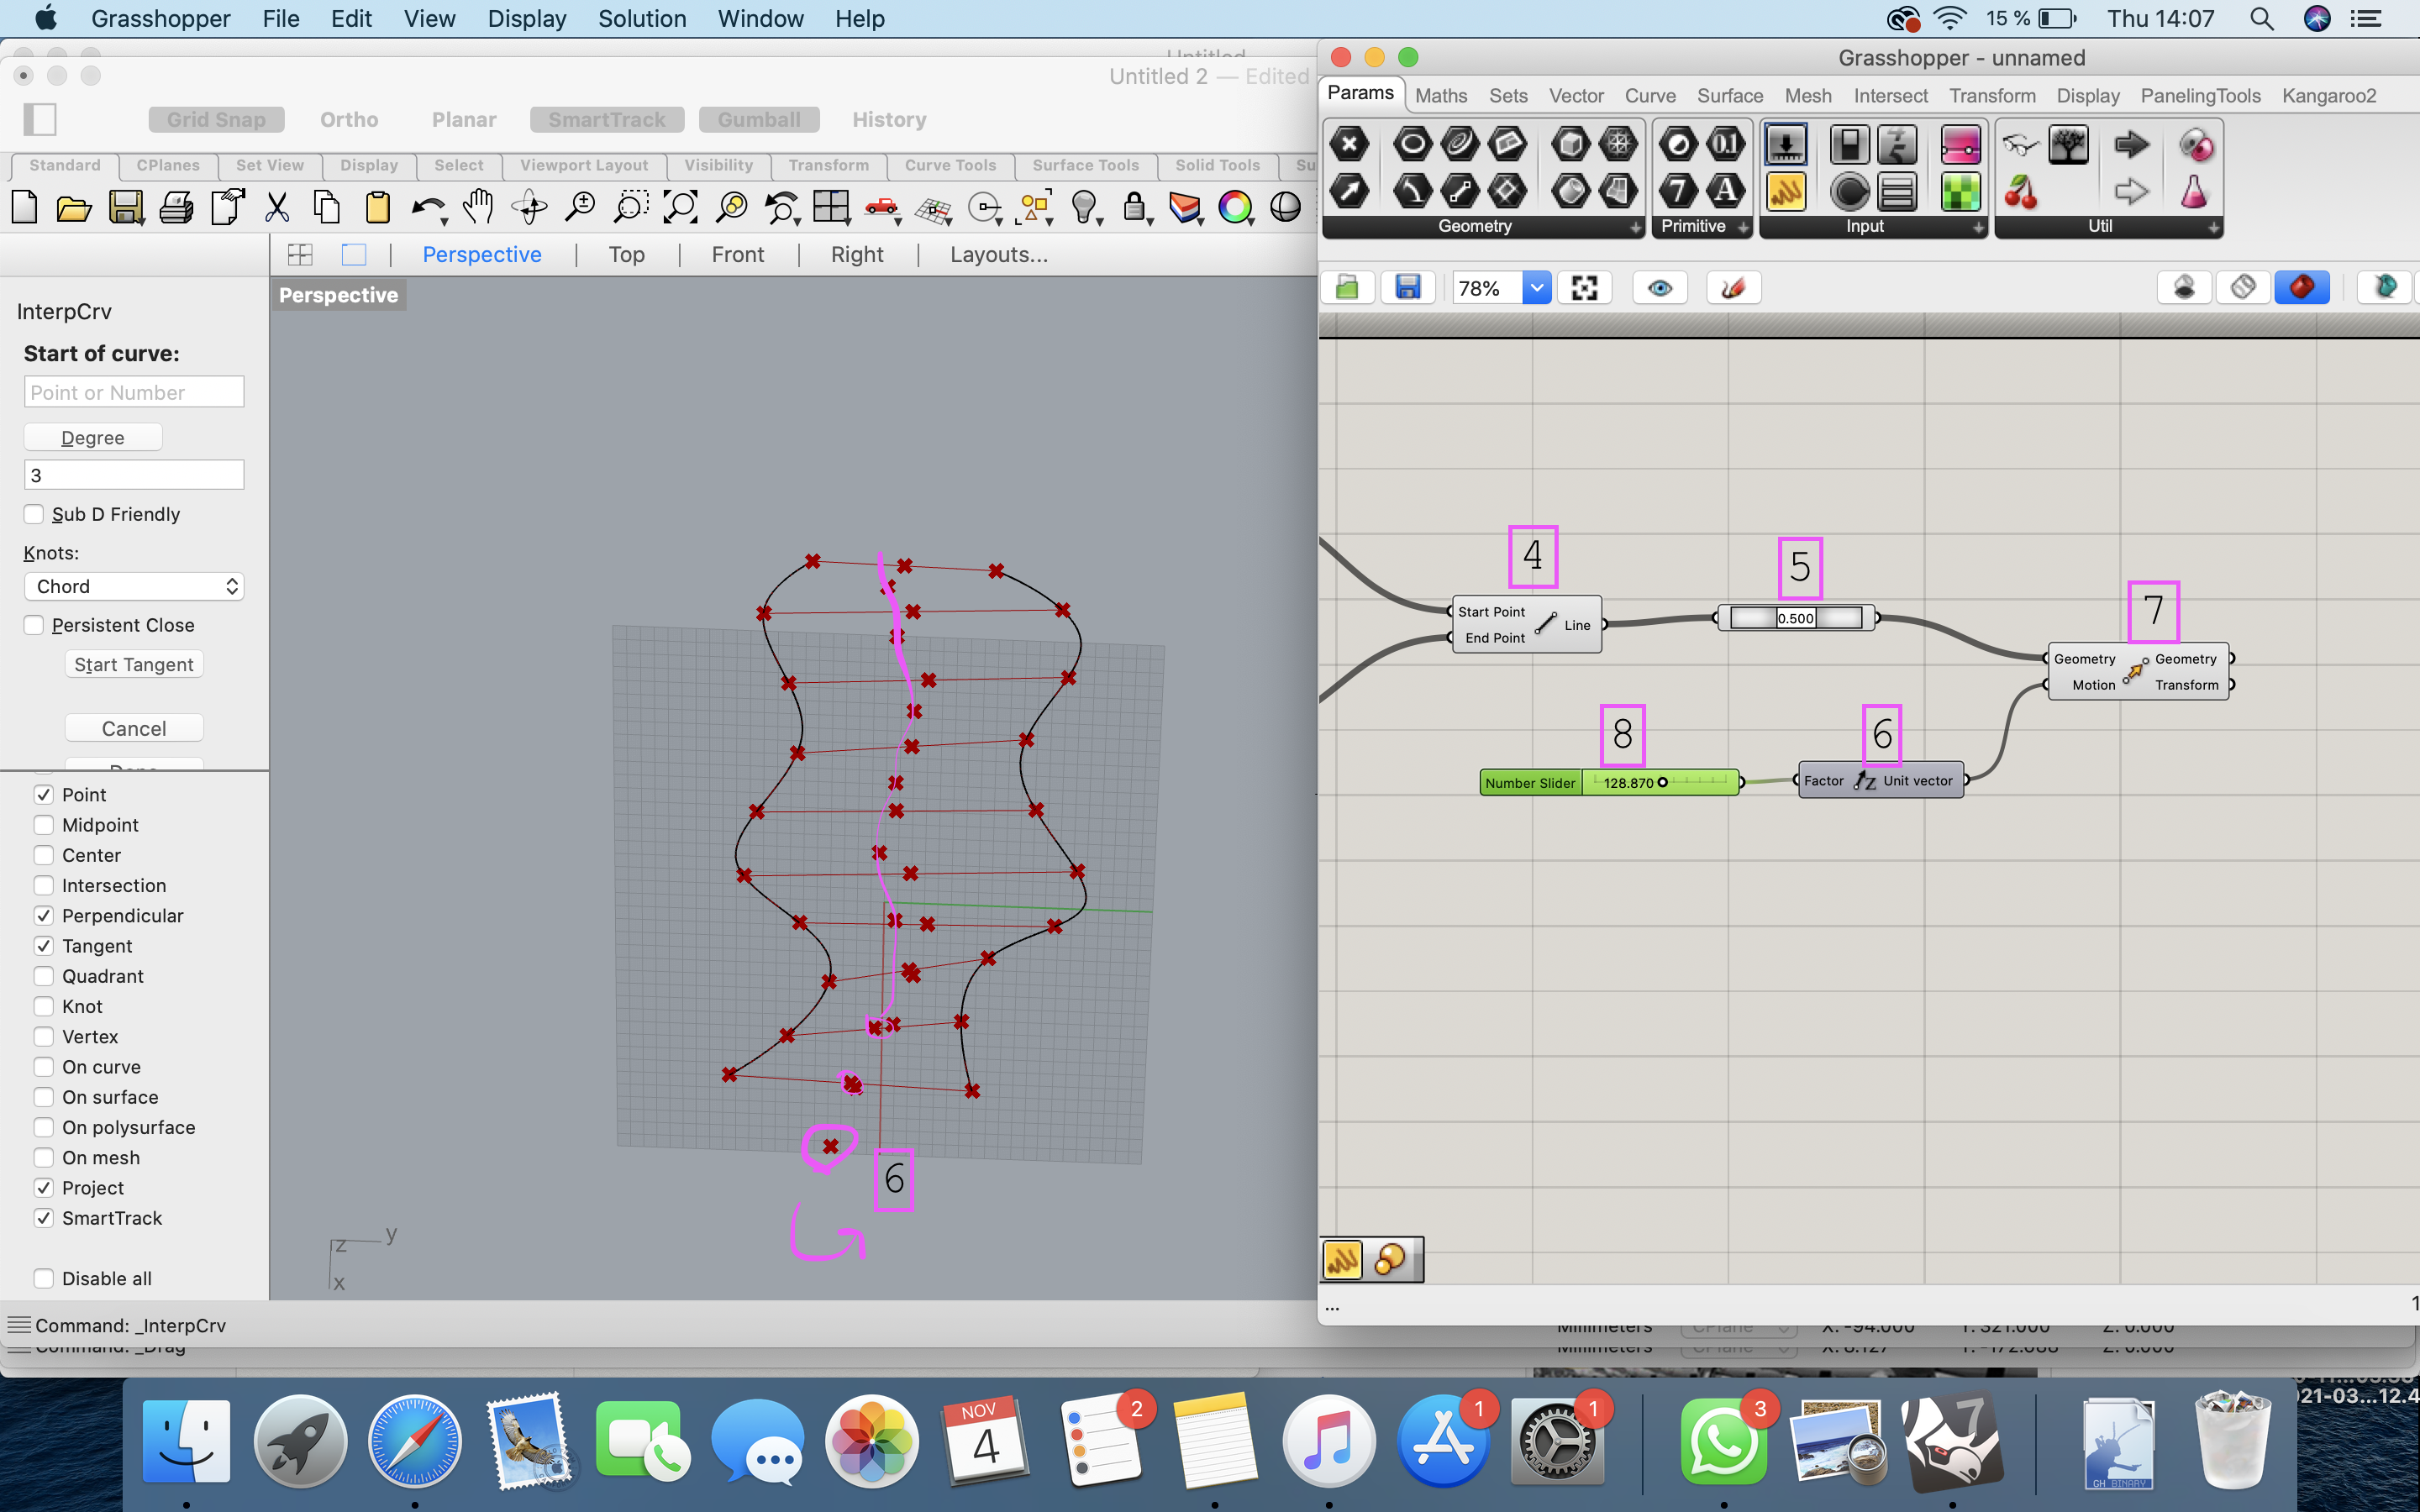
Task: Click the Point parameter icon in Geometry panel
Action: [1349, 144]
